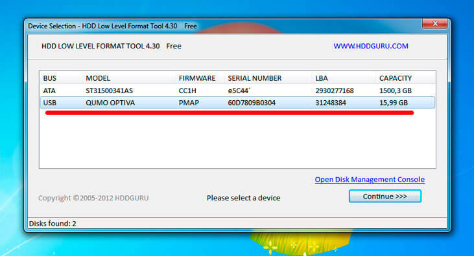Click the LBA value 2930277168
The width and height of the screenshot is (474, 256).
tap(335, 91)
